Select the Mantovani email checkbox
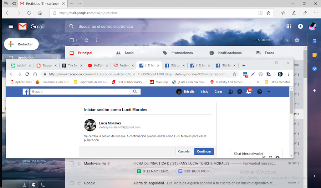The image size is (321, 188). coord(72,163)
